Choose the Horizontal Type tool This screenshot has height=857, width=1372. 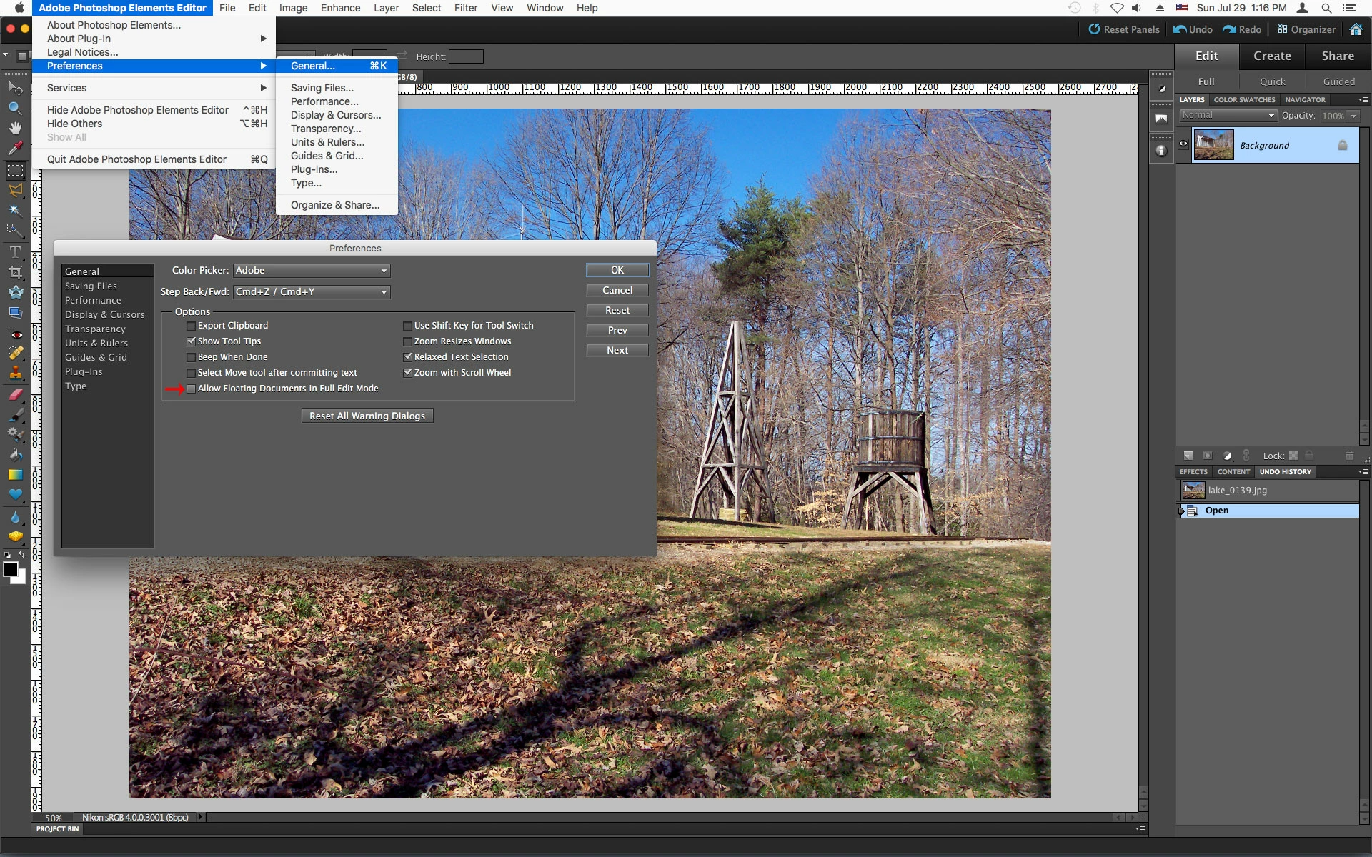coord(15,252)
